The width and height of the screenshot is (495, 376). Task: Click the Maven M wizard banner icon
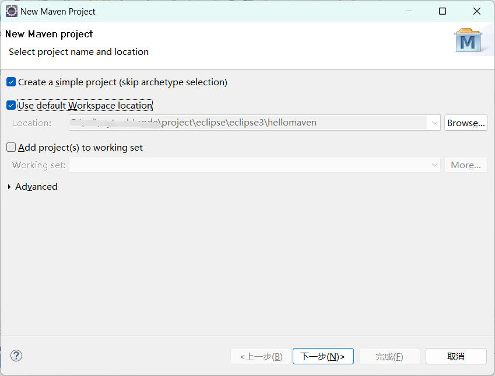pyautogui.click(x=468, y=41)
